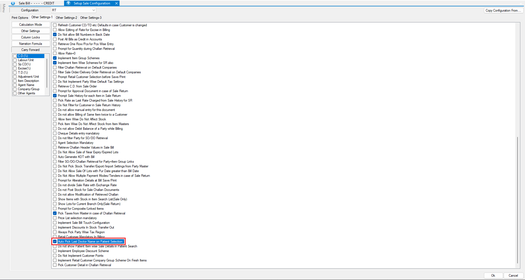This screenshot has height=280, width=525.
Task: Disable Auto Pick Last Doctor Name option
Action: click(x=55, y=242)
